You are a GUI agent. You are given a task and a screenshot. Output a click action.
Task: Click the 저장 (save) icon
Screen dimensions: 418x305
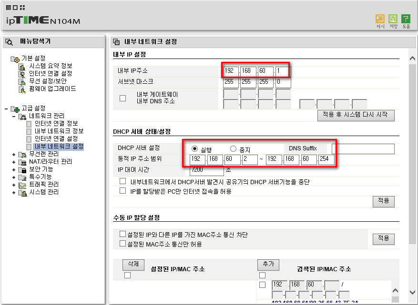click(x=393, y=19)
